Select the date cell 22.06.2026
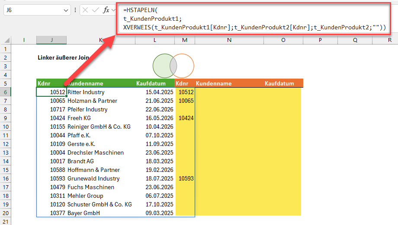This screenshot has width=398, height=225. [x=155, y=109]
